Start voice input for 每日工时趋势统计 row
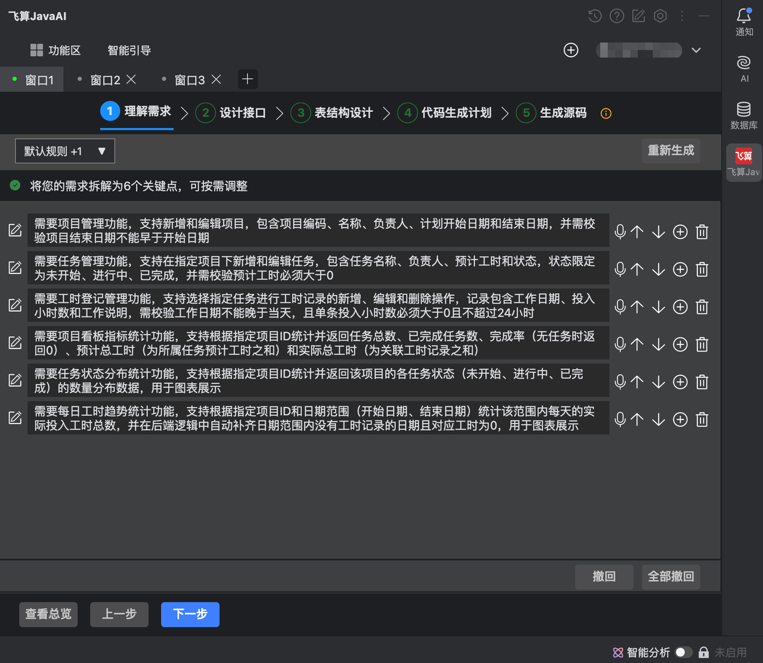This screenshot has width=763, height=663. [x=620, y=419]
